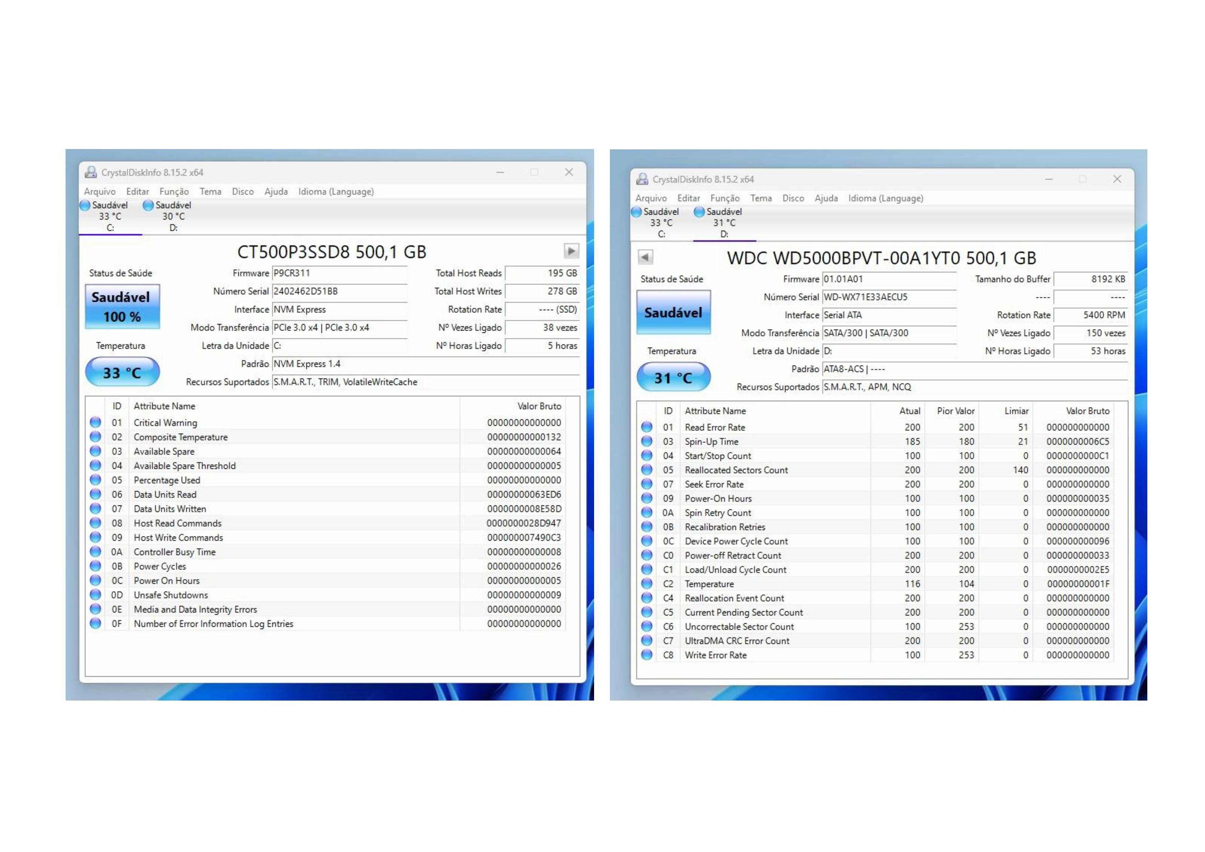
Task: Click status orb for Unsafe Shutdowns row
Action: 95,595
